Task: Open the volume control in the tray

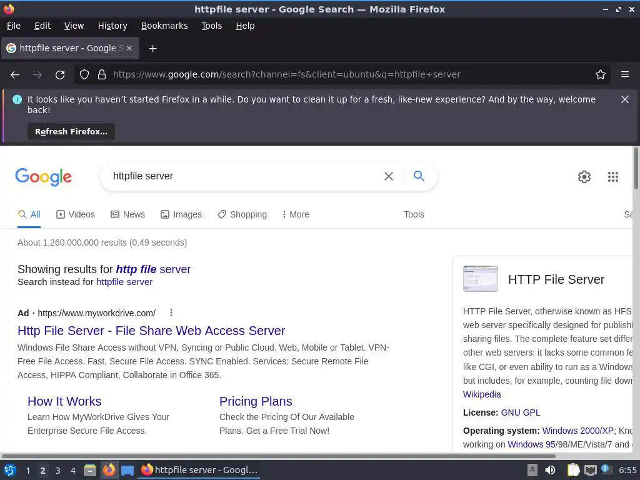Action: [x=550, y=470]
